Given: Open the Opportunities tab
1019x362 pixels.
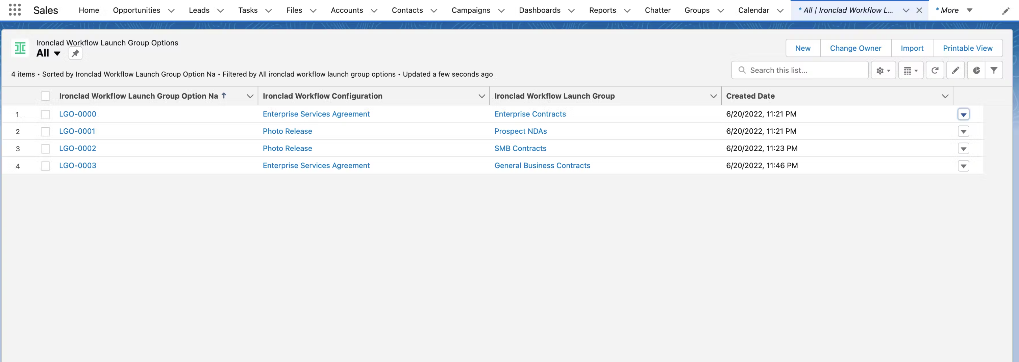Looking at the screenshot, I should [x=136, y=10].
